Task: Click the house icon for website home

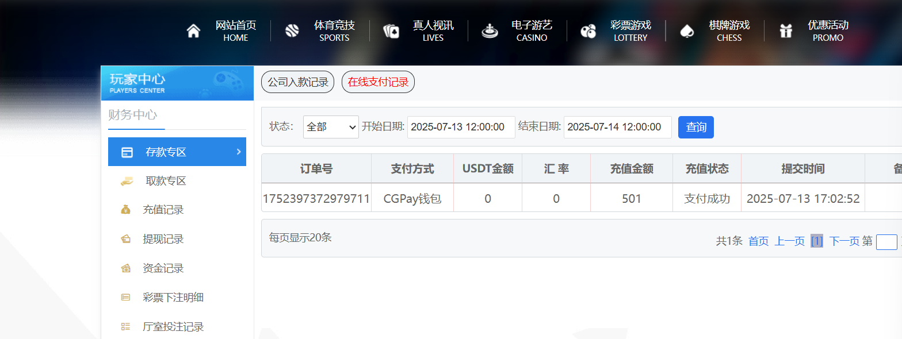Action: 194,31
